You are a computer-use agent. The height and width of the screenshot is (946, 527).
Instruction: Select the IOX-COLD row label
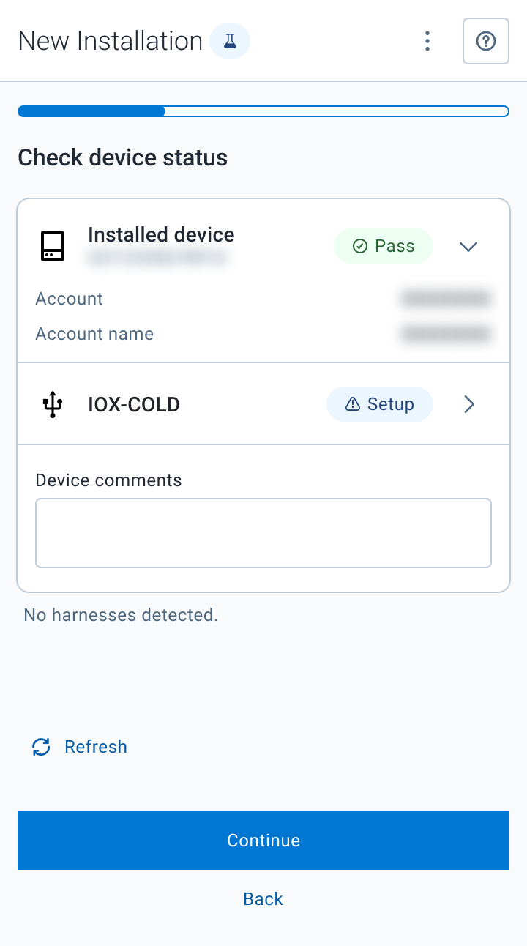coord(134,404)
